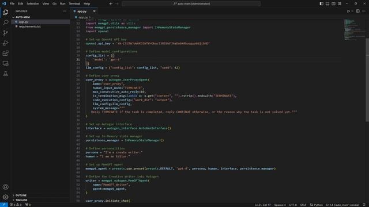Expand the OUTLINE section

tap(21, 195)
